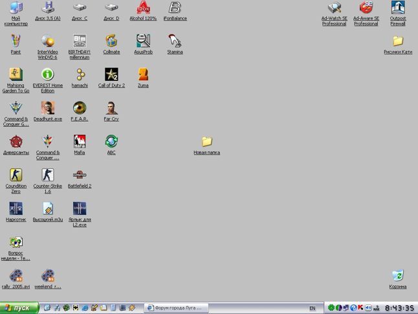Open the EN language indicator in taskbar
This screenshot has height=314, width=418.
point(313,308)
